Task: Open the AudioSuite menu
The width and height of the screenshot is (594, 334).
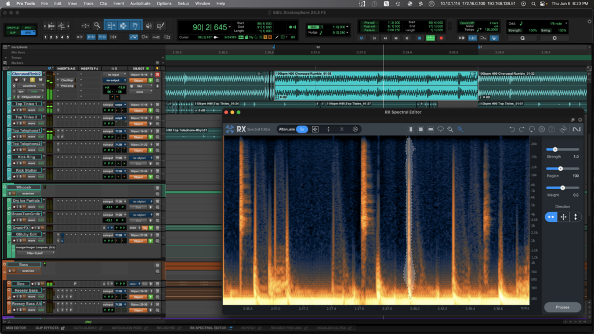Action: [x=140, y=3]
